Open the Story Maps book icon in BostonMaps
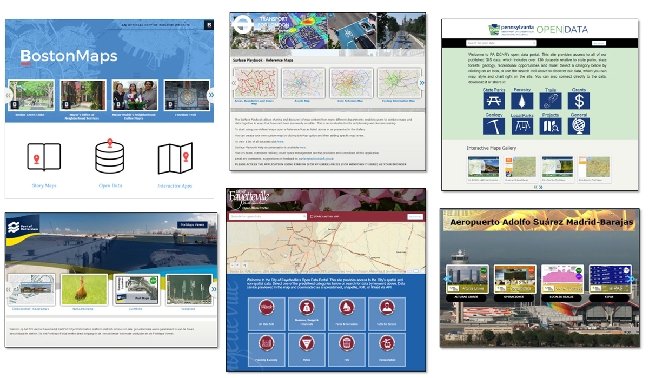 pos(44,158)
